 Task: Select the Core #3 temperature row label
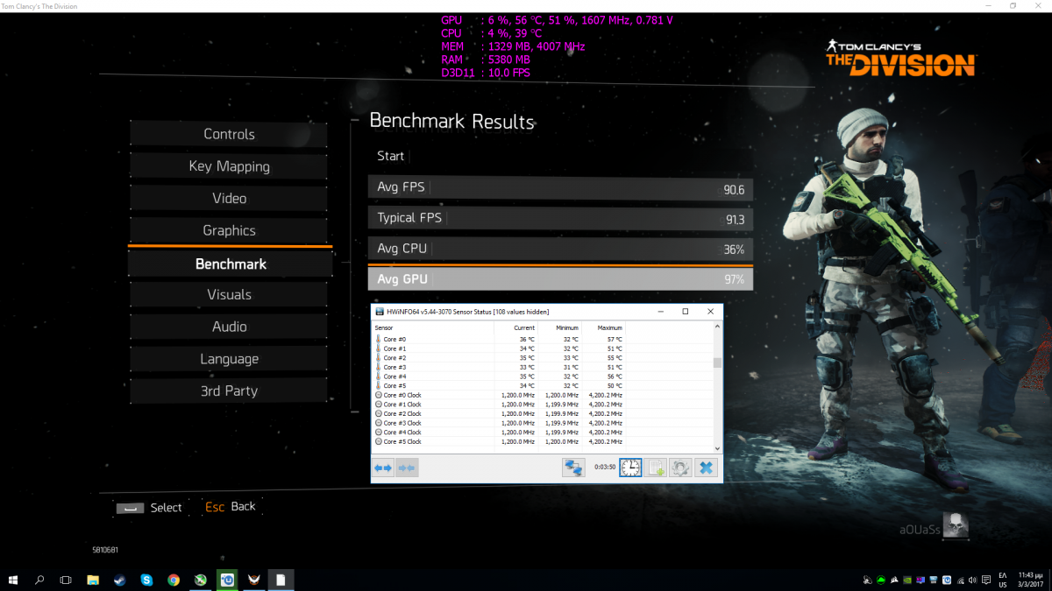coord(394,367)
